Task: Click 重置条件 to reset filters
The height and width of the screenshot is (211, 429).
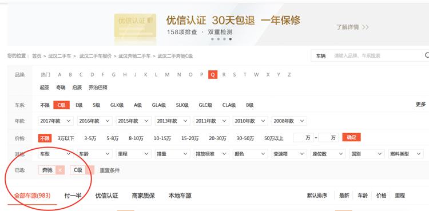Action: click(110, 170)
